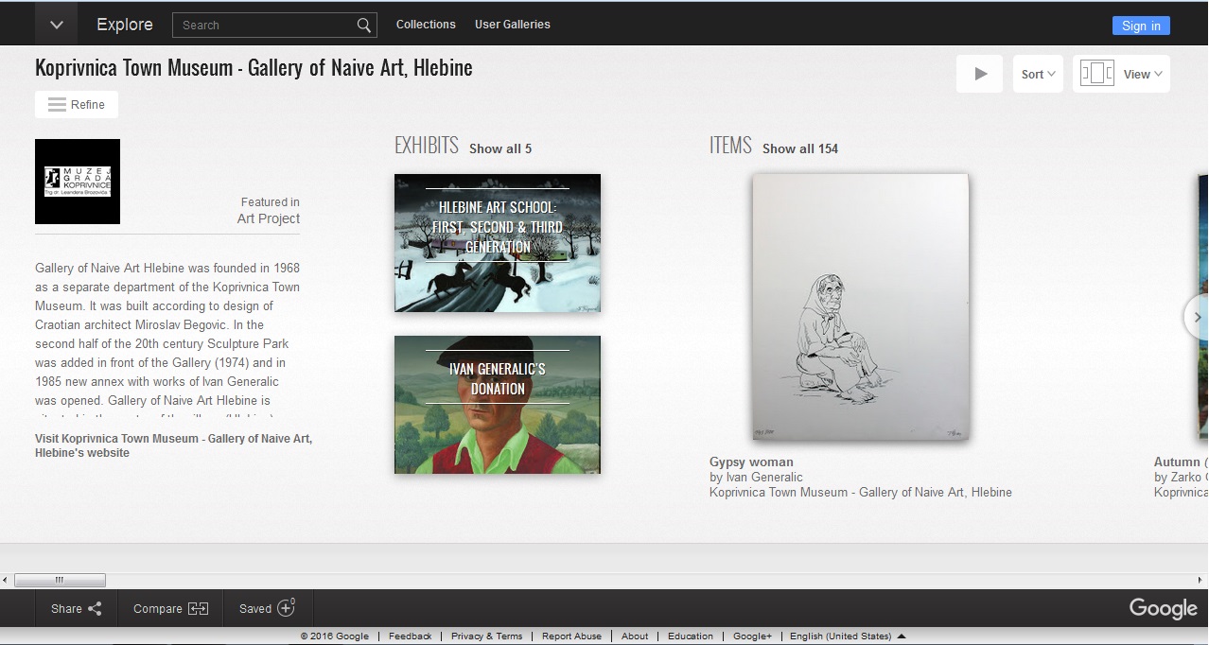This screenshot has height=645, width=1209.
Task: Click the Compare icon in bottom bar
Action: (x=198, y=609)
